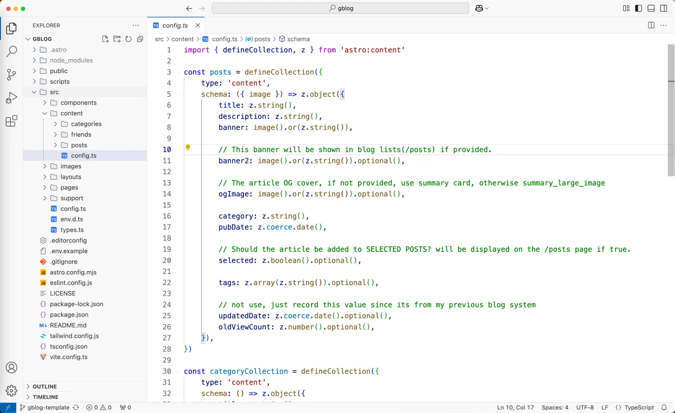Split the editor to the right
This screenshot has width=675, height=413.
pos(651,25)
